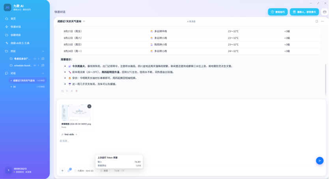The width and height of the screenshot is (329, 179).
Task: Toggle the layout panel icon beside 邀新人
Action: pyautogui.click(x=325, y=12)
